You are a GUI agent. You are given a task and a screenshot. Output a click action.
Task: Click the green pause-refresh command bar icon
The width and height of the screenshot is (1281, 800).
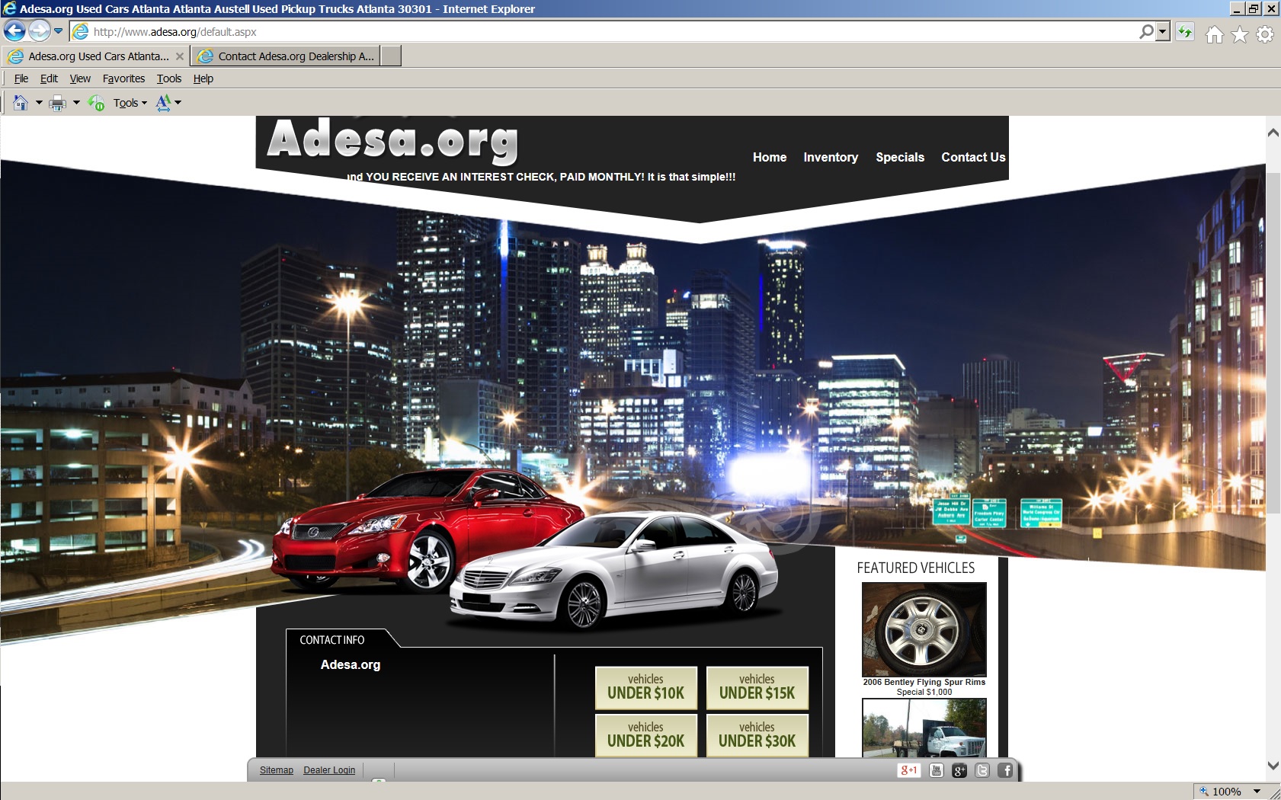(x=97, y=103)
